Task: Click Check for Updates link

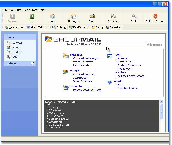Action: coord(127,88)
